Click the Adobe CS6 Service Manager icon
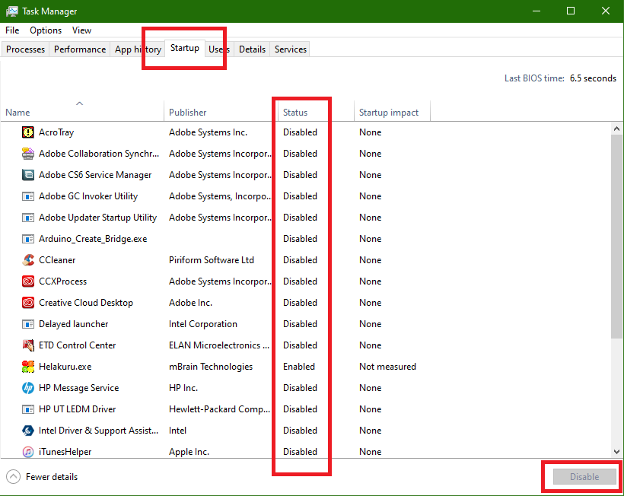The image size is (624, 496). (28, 175)
